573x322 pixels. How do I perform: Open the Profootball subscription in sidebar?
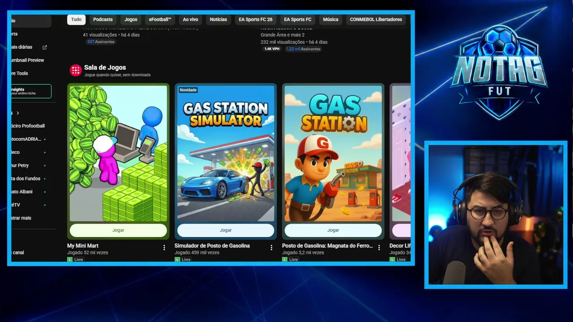click(28, 126)
